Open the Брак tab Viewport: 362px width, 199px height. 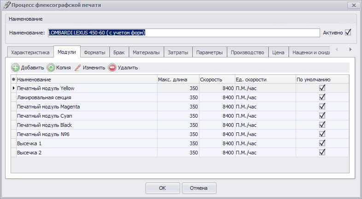pyautogui.click(x=119, y=52)
